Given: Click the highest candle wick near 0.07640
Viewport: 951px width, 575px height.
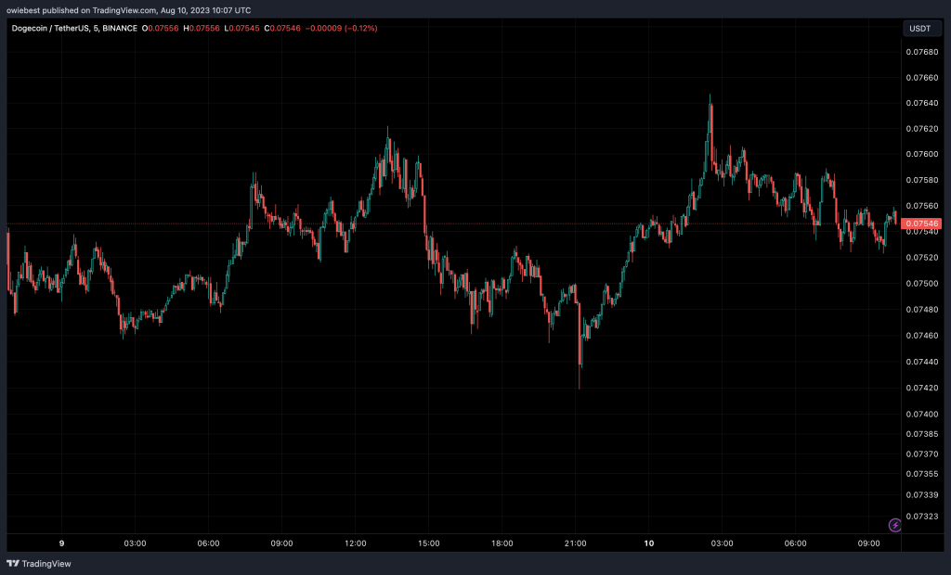Looking at the screenshot, I should [x=710, y=98].
